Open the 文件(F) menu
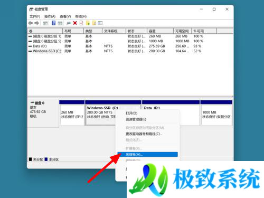Viewport: 264px width, 198px height. coord(35,16)
